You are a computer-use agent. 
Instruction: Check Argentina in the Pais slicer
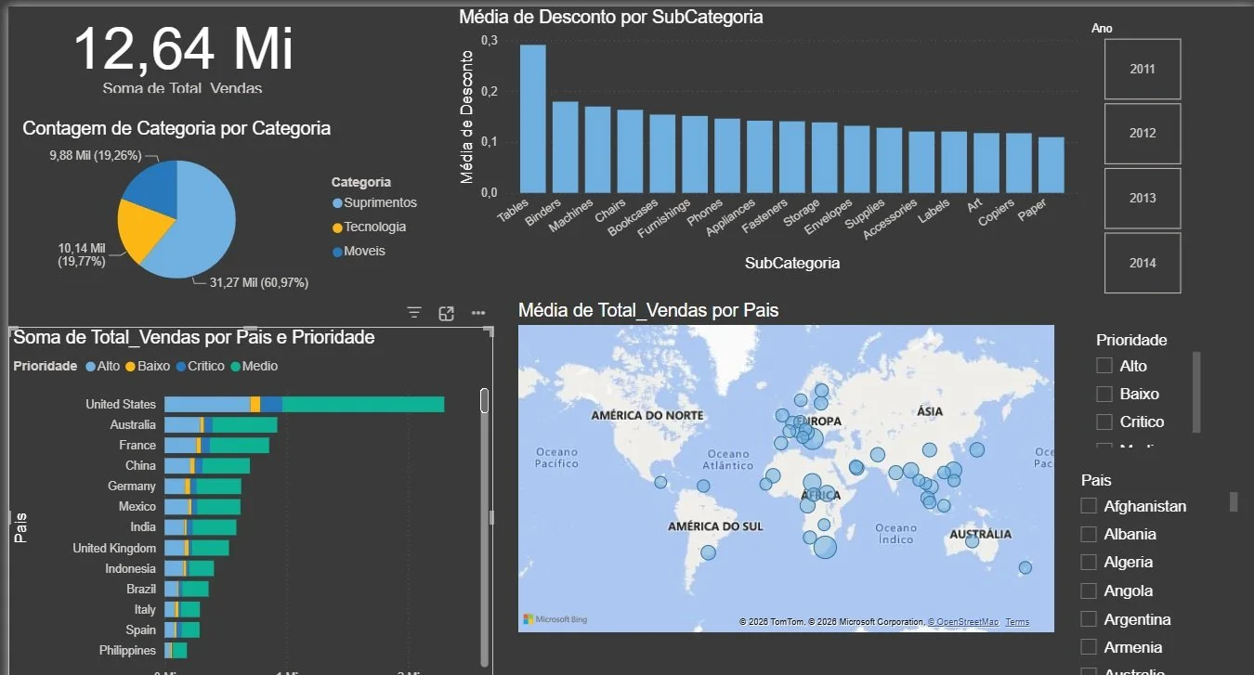(1089, 619)
